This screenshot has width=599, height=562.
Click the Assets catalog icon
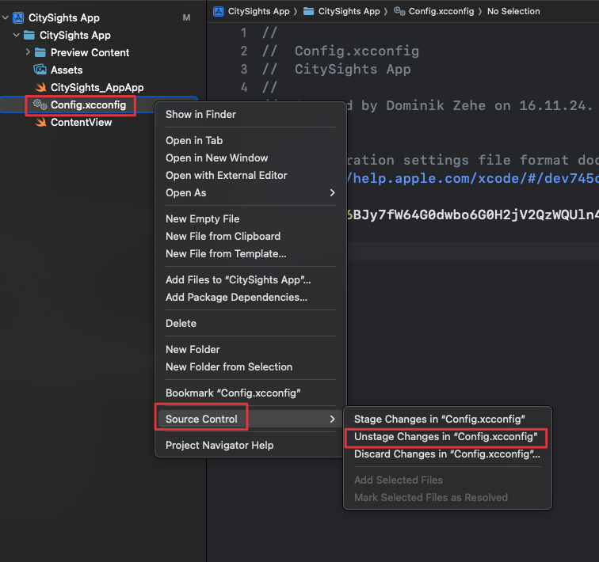point(40,70)
